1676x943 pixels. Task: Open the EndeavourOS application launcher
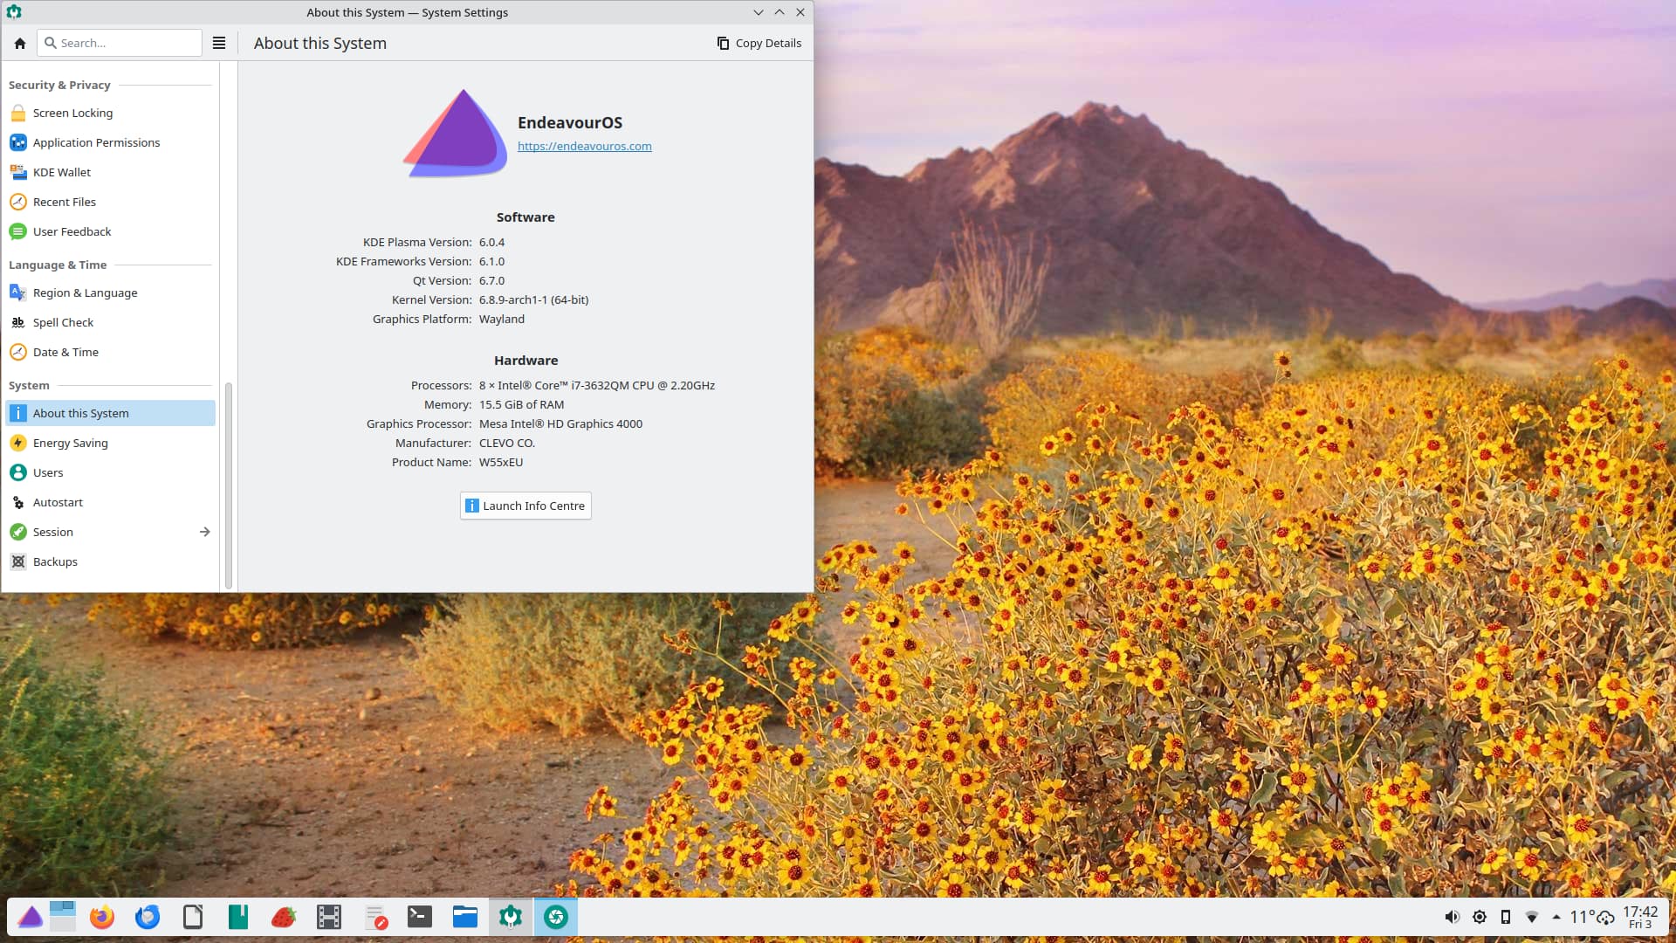click(x=31, y=917)
